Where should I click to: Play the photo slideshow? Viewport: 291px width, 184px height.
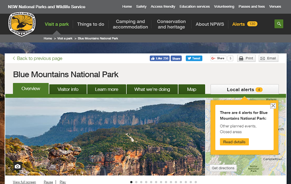coord(63,182)
